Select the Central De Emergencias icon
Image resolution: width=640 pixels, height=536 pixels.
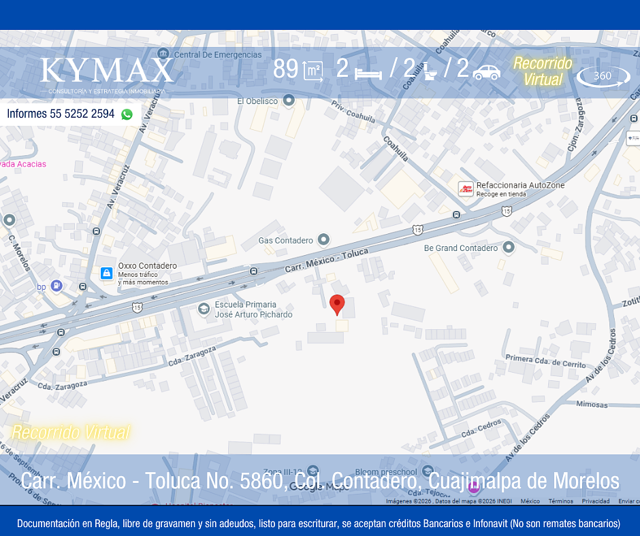163,54
